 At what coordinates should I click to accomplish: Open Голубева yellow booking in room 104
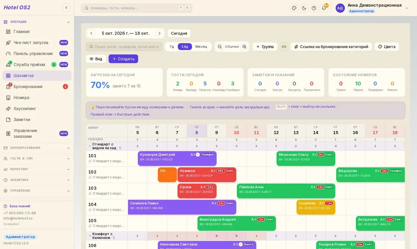(316, 207)
